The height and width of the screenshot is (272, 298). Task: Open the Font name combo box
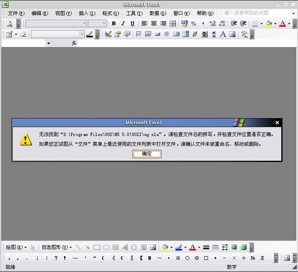56,24
